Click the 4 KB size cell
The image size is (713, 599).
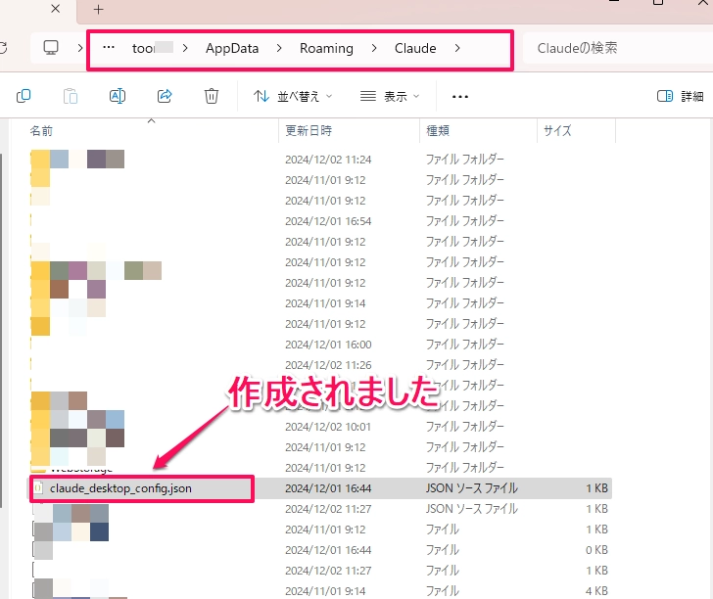coord(596,591)
